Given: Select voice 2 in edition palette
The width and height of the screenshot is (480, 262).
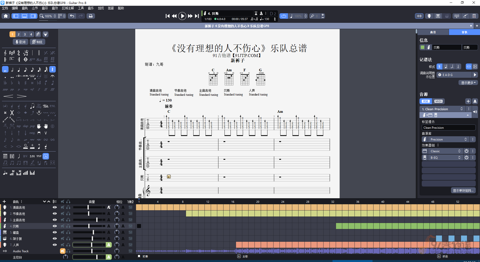Looking at the screenshot, I should (x=18, y=34).
